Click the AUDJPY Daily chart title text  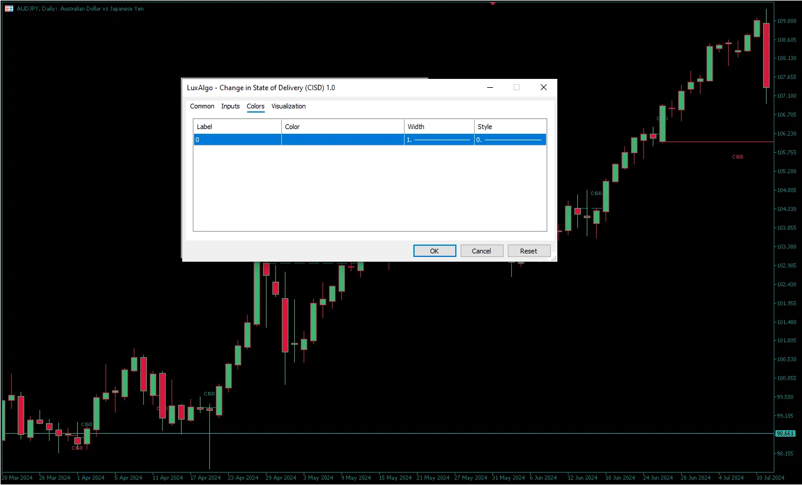click(80, 9)
